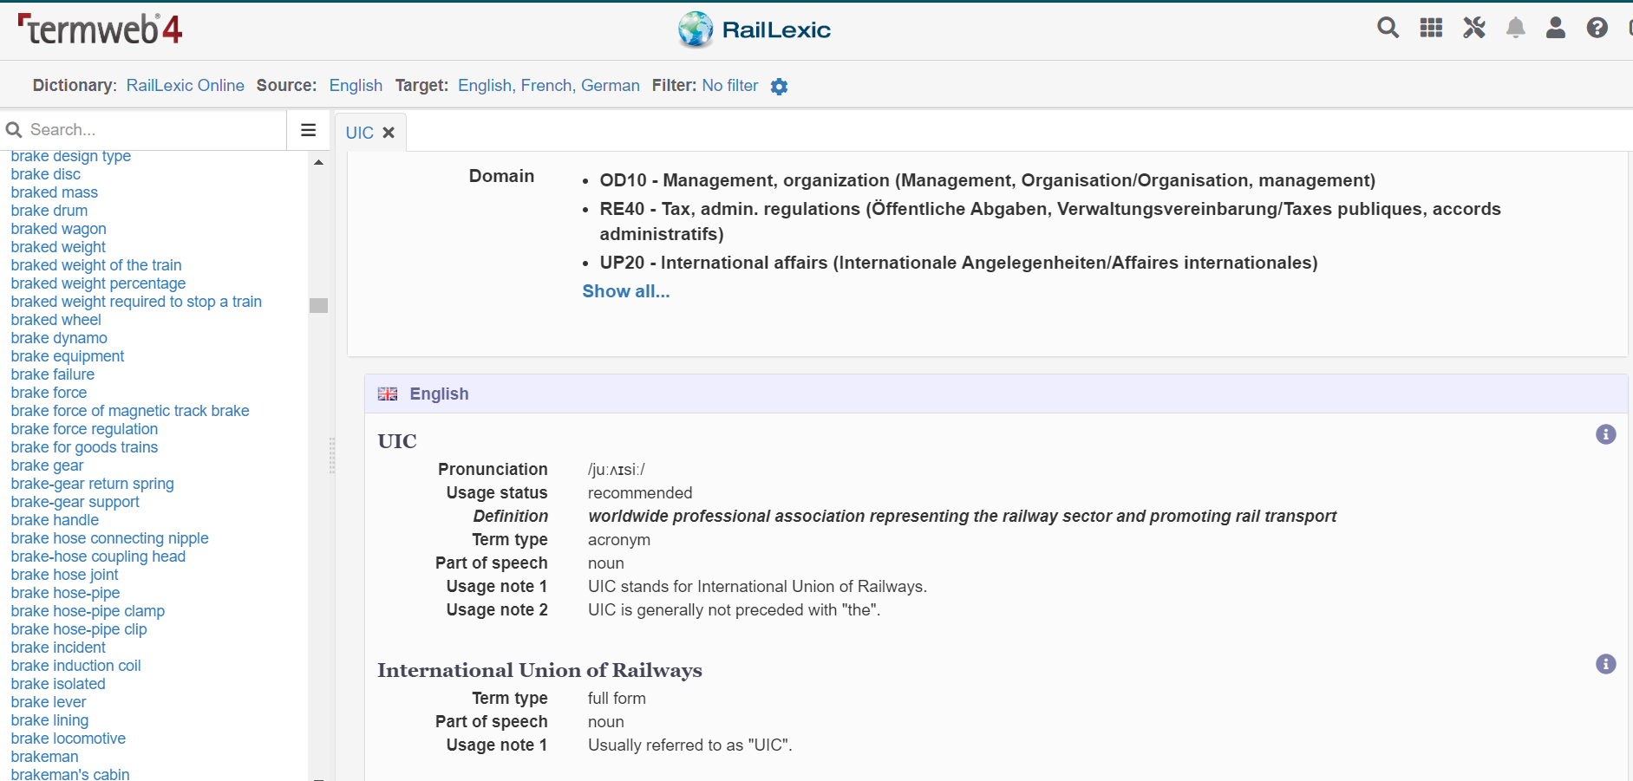The image size is (1633, 781).
Task: Open term 'braked wagon'
Action: (x=59, y=229)
